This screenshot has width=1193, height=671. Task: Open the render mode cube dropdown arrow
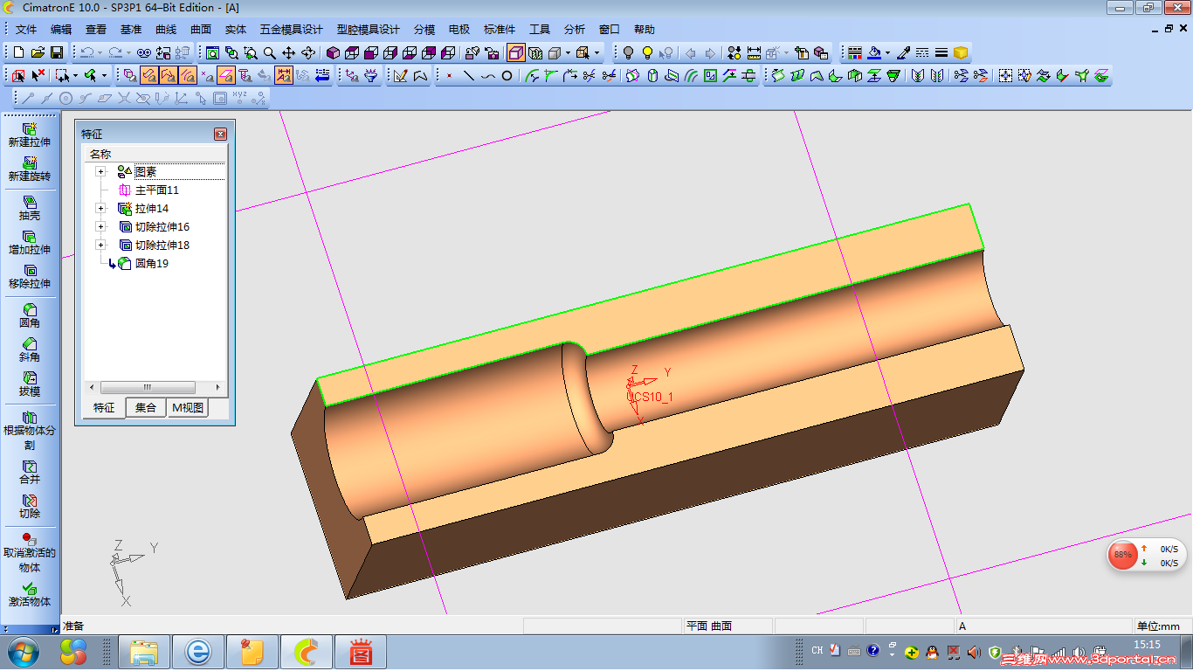568,52
